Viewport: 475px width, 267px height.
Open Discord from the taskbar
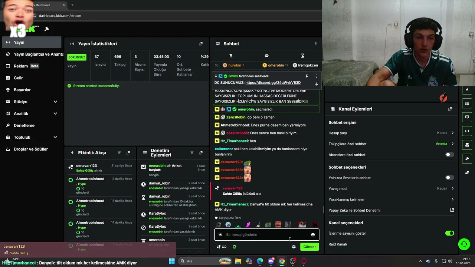click(x=271, y=261)
